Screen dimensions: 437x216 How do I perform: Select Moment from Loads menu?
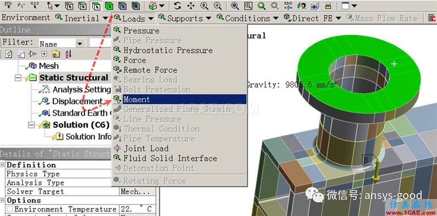180,99
